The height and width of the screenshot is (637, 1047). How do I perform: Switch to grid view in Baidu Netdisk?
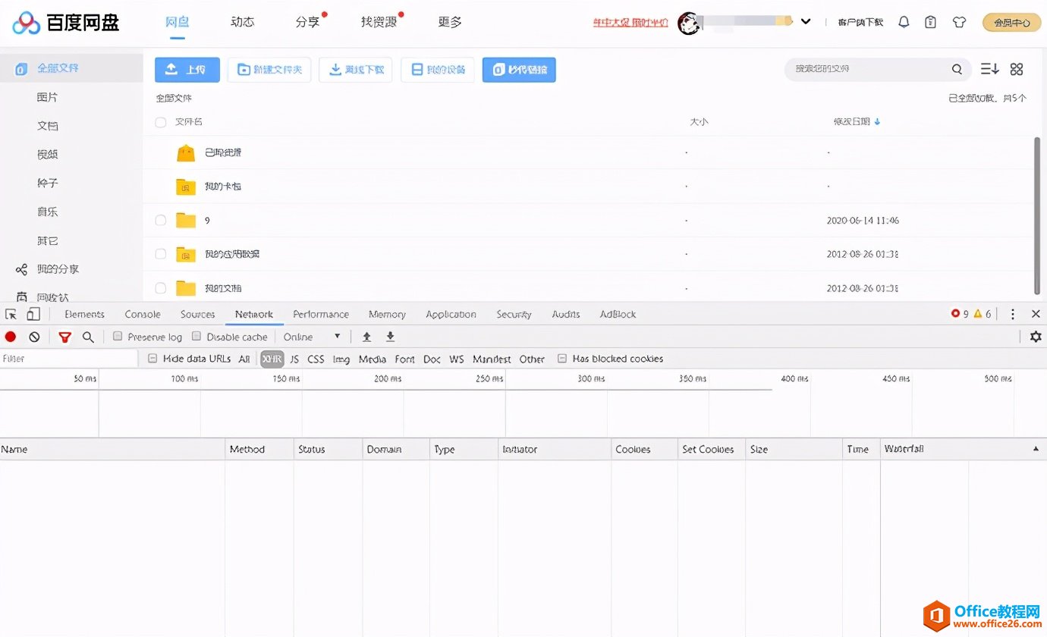1017,69
